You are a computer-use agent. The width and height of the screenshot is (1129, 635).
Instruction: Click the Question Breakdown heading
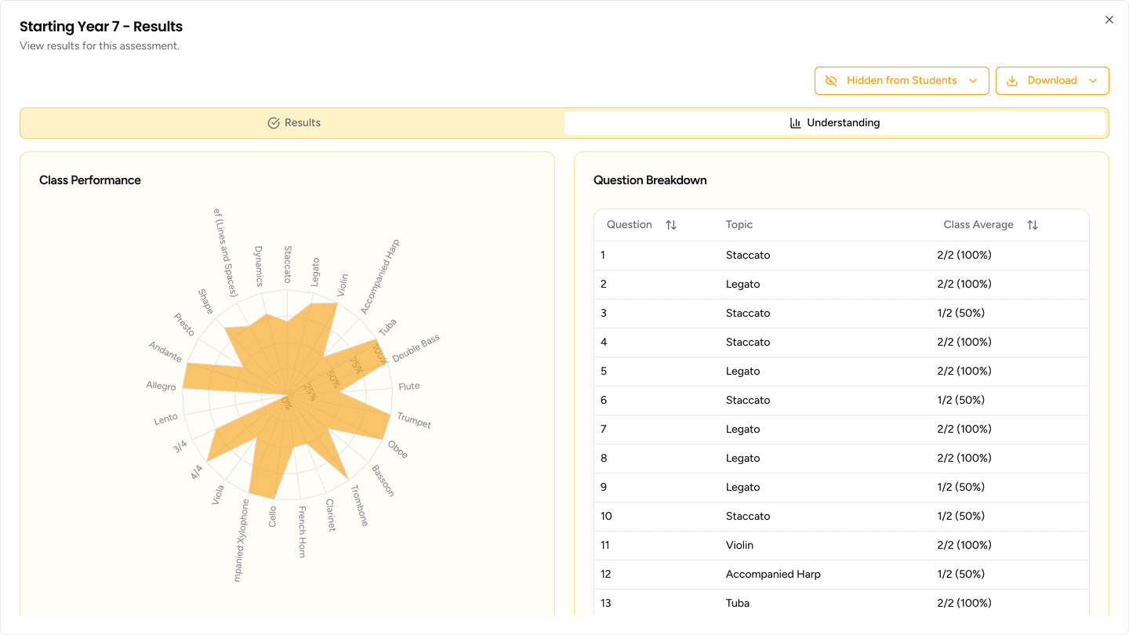pyautogui.click(x=650, y=180)
